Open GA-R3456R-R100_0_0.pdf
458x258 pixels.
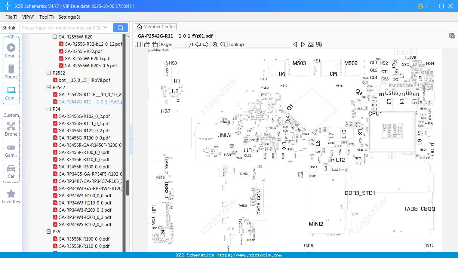84,152
